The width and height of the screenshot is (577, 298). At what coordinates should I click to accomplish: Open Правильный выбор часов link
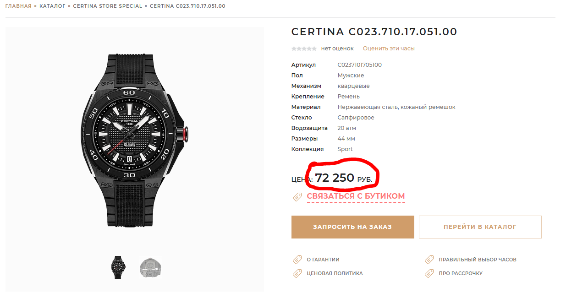point(478,260)
